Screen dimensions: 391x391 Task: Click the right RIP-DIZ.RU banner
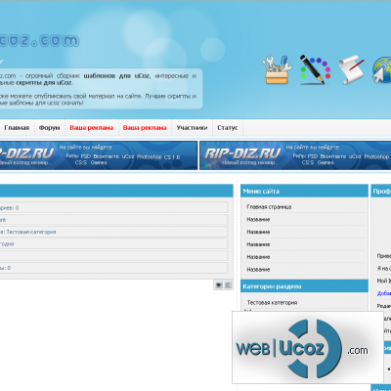[x=295, y=155]
